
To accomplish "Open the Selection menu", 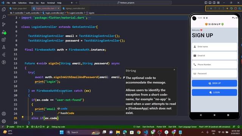I will (22, 3).
